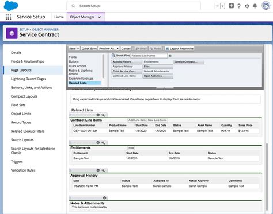The height and width of the screenshot is (214, 273).
Task: Select Expanded Lookups palette category
Action: (x=81, y=79)
